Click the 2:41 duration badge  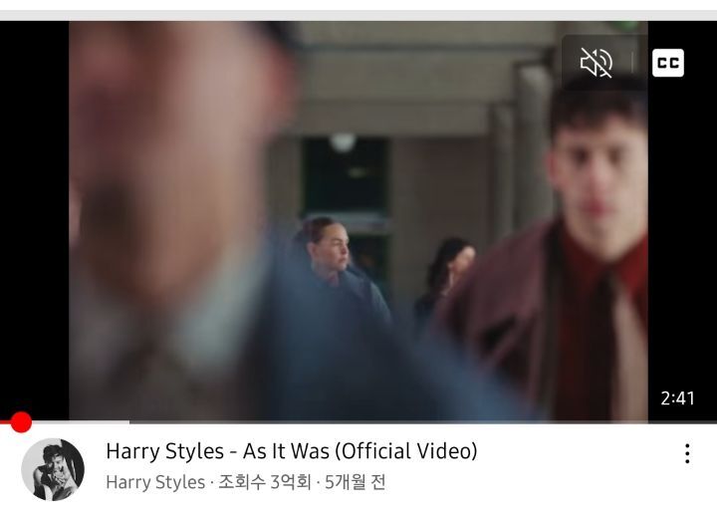pyautogui.click(x=678, y=398)
